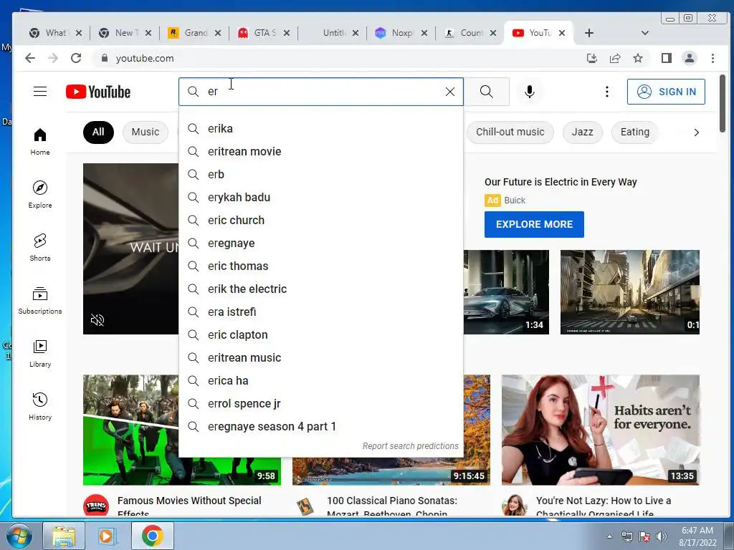The height and width of the screenshot is (550, 734).
Task: Choose eregnaye season 4 part 1 suggestion
Action: click(321, 427)
